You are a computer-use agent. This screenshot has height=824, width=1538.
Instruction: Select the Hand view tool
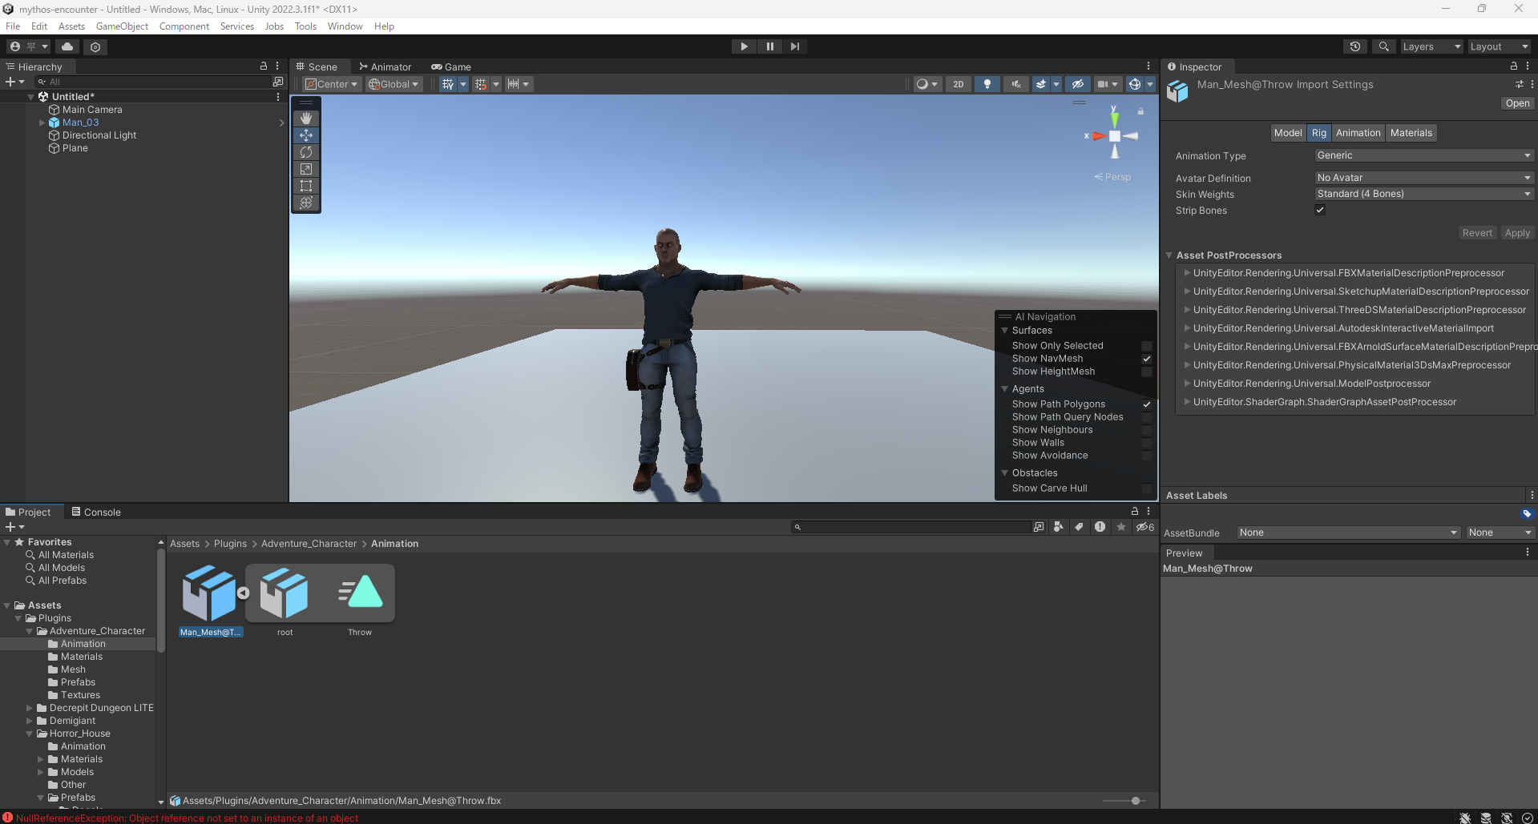point(306,119)
